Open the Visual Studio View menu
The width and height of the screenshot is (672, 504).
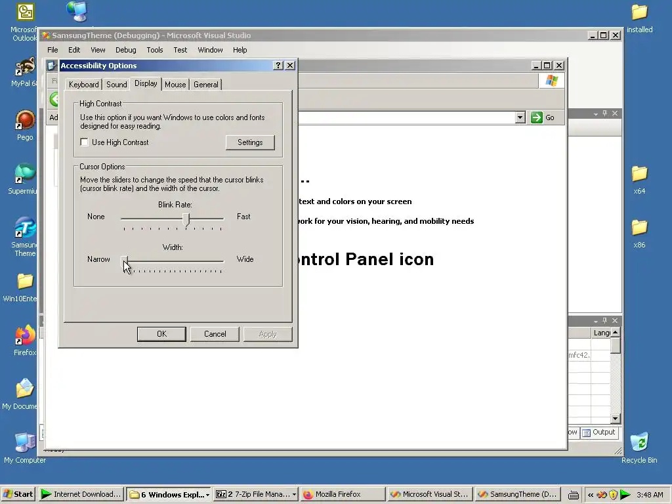(x=98, y=50)
